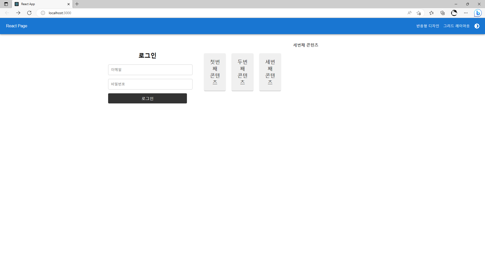Image resolution: width=485 pixels, height=263 pixels.
Task: Open the browser settings and more menu
Action: click(x=466, y=13)
